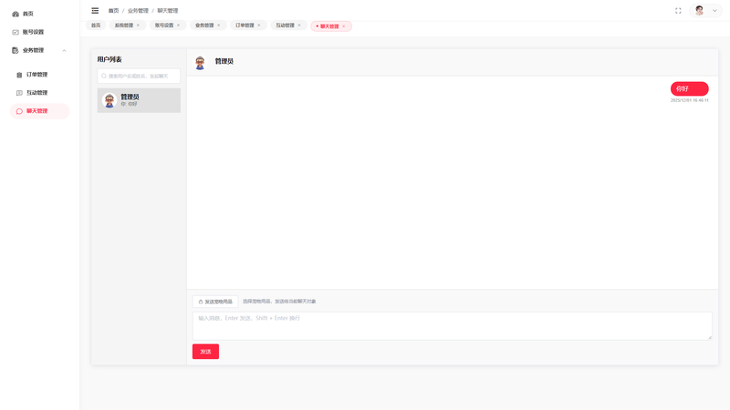Click the red 发送 button
The width and height of the screenshot is (730, 410).
pos(206,352)
